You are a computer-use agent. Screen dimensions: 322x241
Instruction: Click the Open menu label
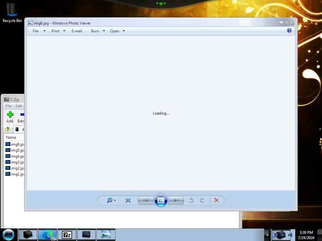click(114, 31)
